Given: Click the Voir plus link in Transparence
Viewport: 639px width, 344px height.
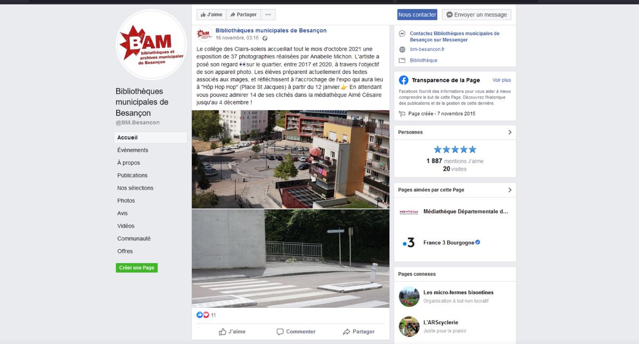Looking at the screenshot, I should pyautogui.click(x=502, y=80).
